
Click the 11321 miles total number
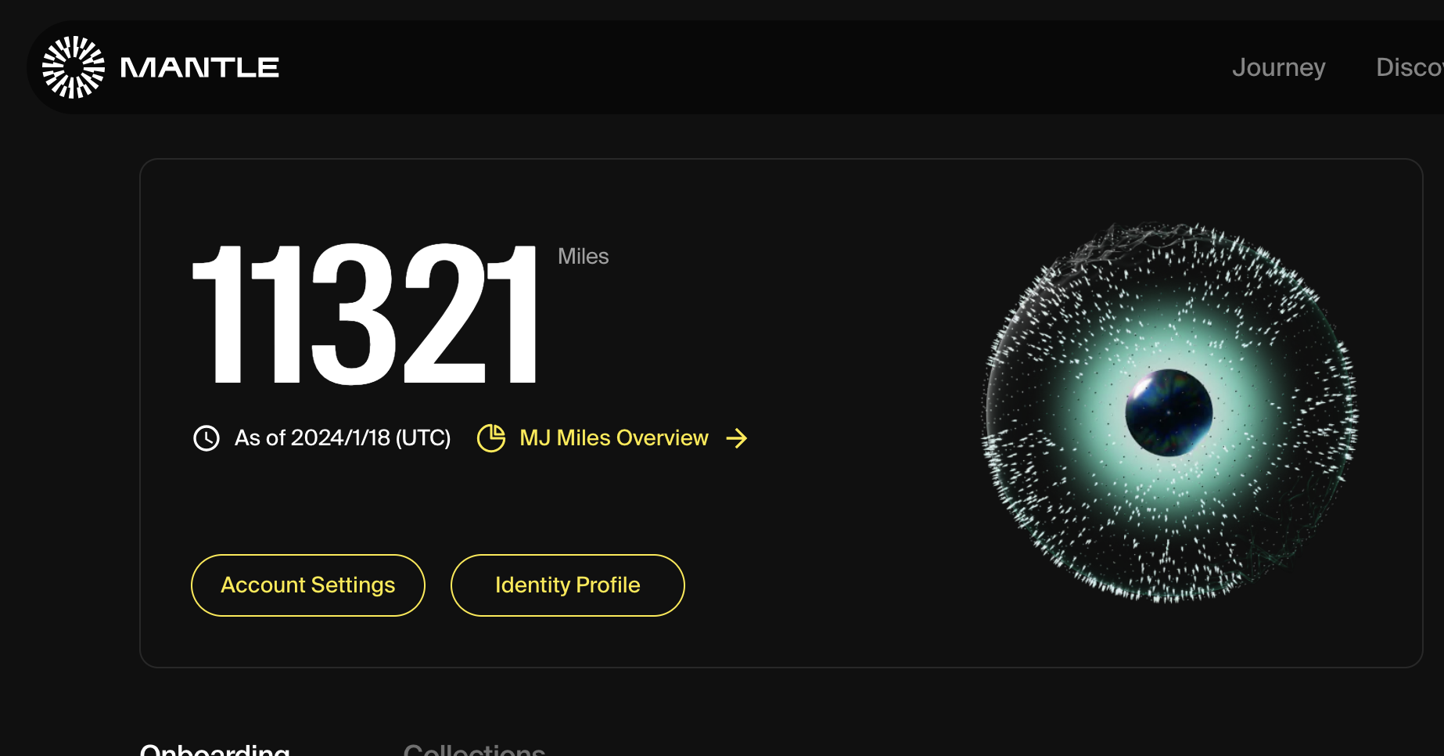[365, 314]
